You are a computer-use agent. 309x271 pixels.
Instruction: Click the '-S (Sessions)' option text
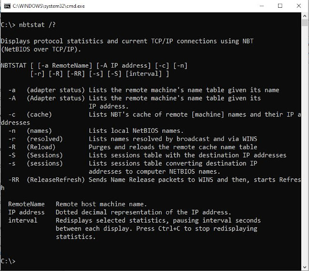[x=35, y=155]
